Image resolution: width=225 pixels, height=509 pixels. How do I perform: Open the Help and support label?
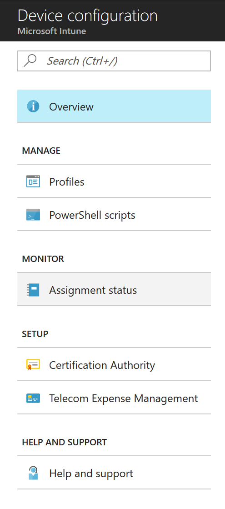pos(91,473)
